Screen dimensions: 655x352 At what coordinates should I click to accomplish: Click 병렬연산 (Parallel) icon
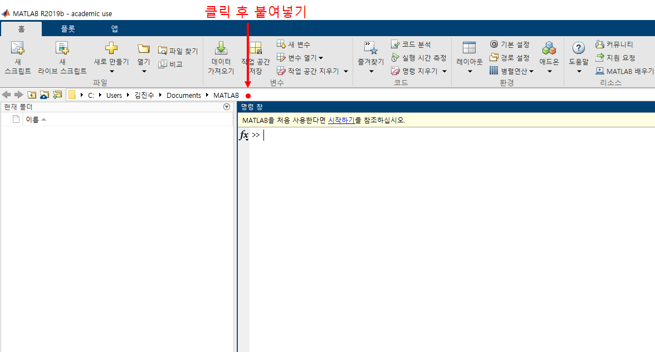point(493,71)
